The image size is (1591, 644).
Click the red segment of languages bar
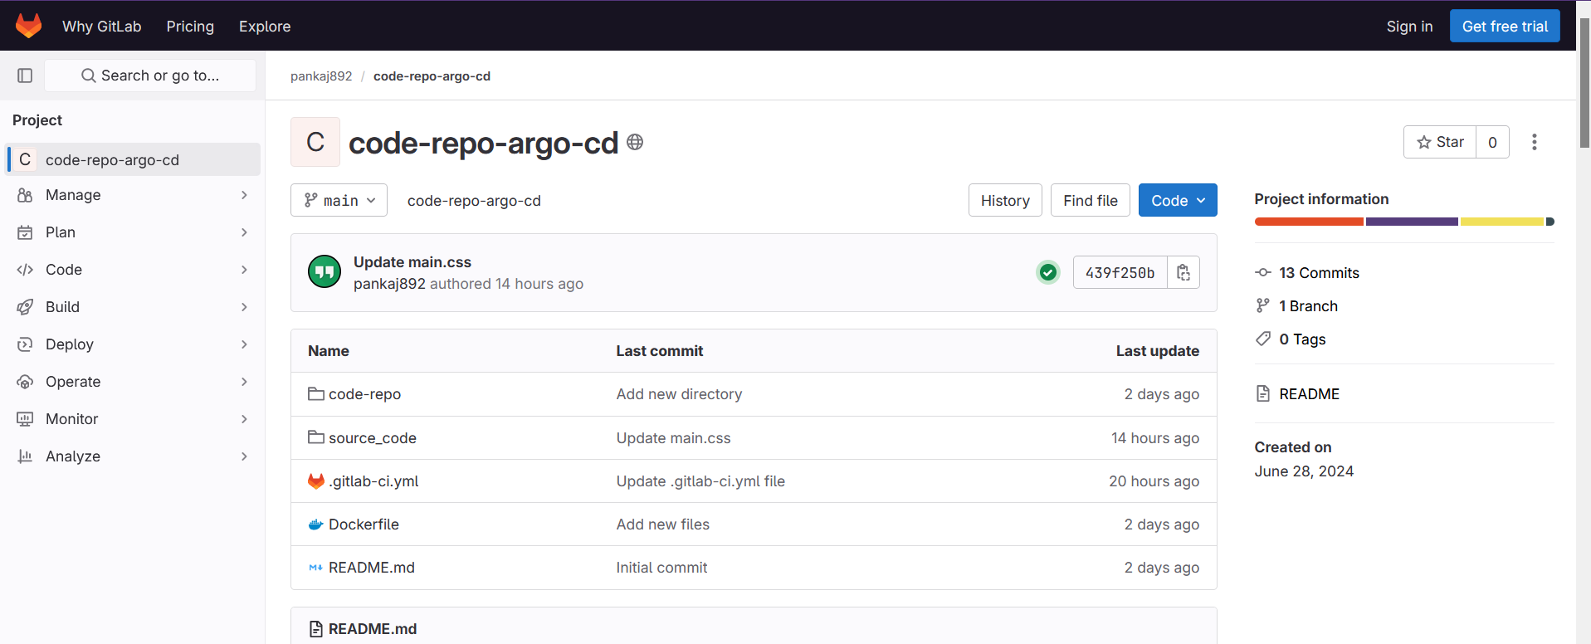[x=1309, y=222]
